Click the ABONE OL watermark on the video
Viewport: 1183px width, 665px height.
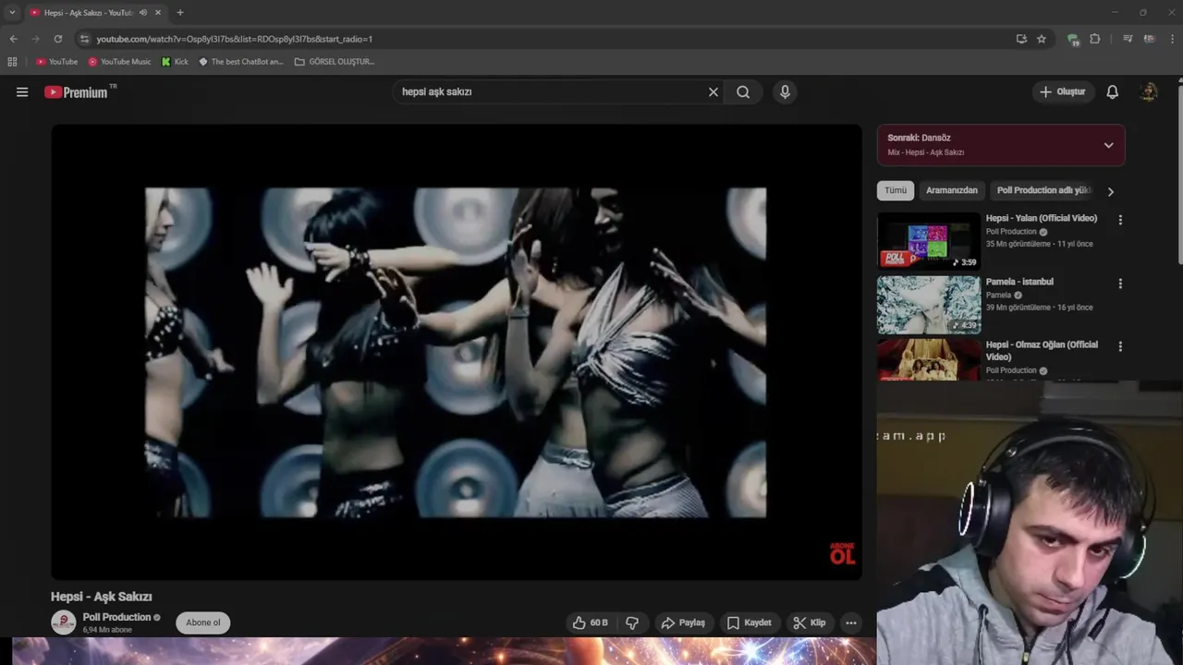(x=842, y=552)
